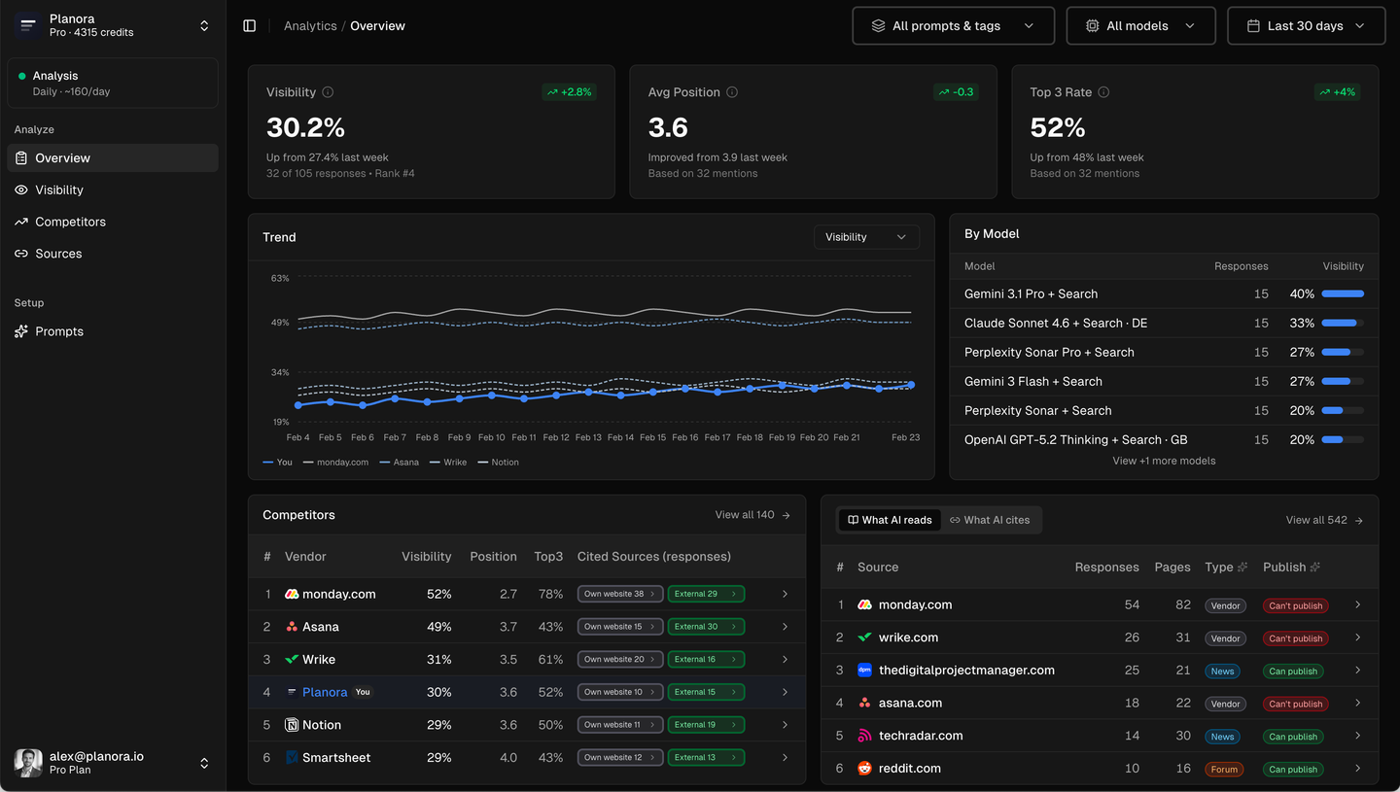Screen dimensions: 1400x792
Task: Switch to the What AI cites view
Action: point(991,520)
